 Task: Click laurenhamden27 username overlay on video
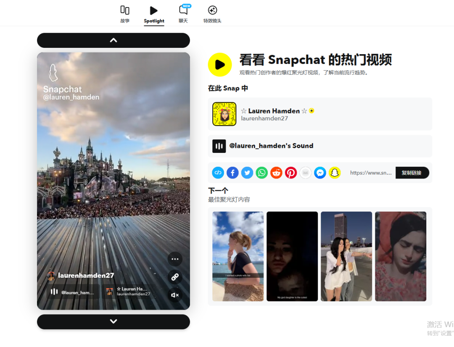click(x=86, y=276)
